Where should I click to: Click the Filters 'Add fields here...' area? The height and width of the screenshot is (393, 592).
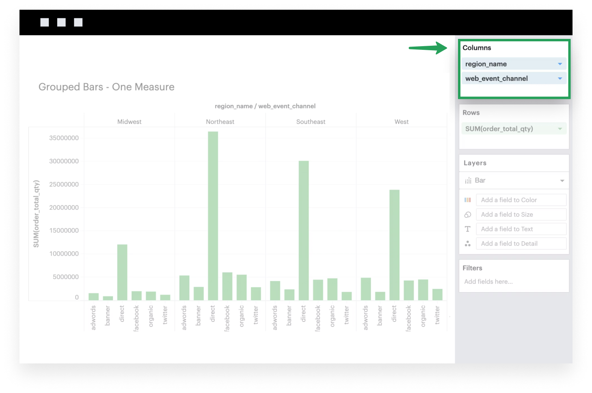pyautogui.click(x=488, y=282)
